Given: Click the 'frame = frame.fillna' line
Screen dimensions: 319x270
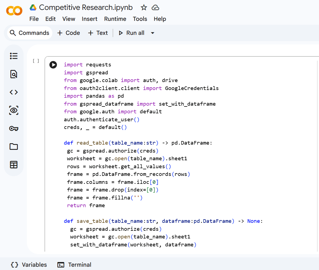Looking at the screenshot, I should 105,198.
